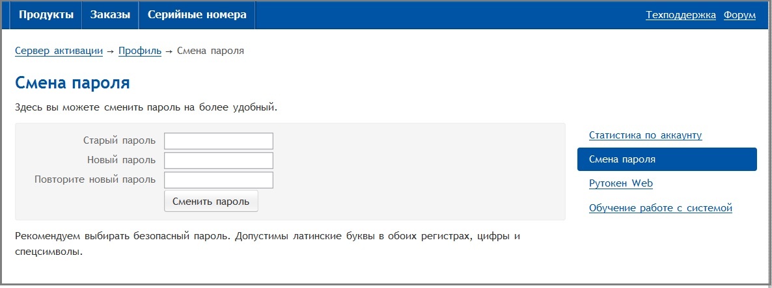The height and width of the screenshot is (288, 772).
Task: Open the Продукты menu tab
Action: click(46, 15)
